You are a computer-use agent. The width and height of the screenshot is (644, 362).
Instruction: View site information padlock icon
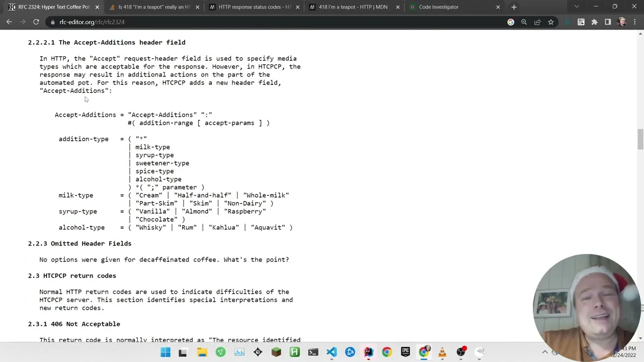point(52,22)
